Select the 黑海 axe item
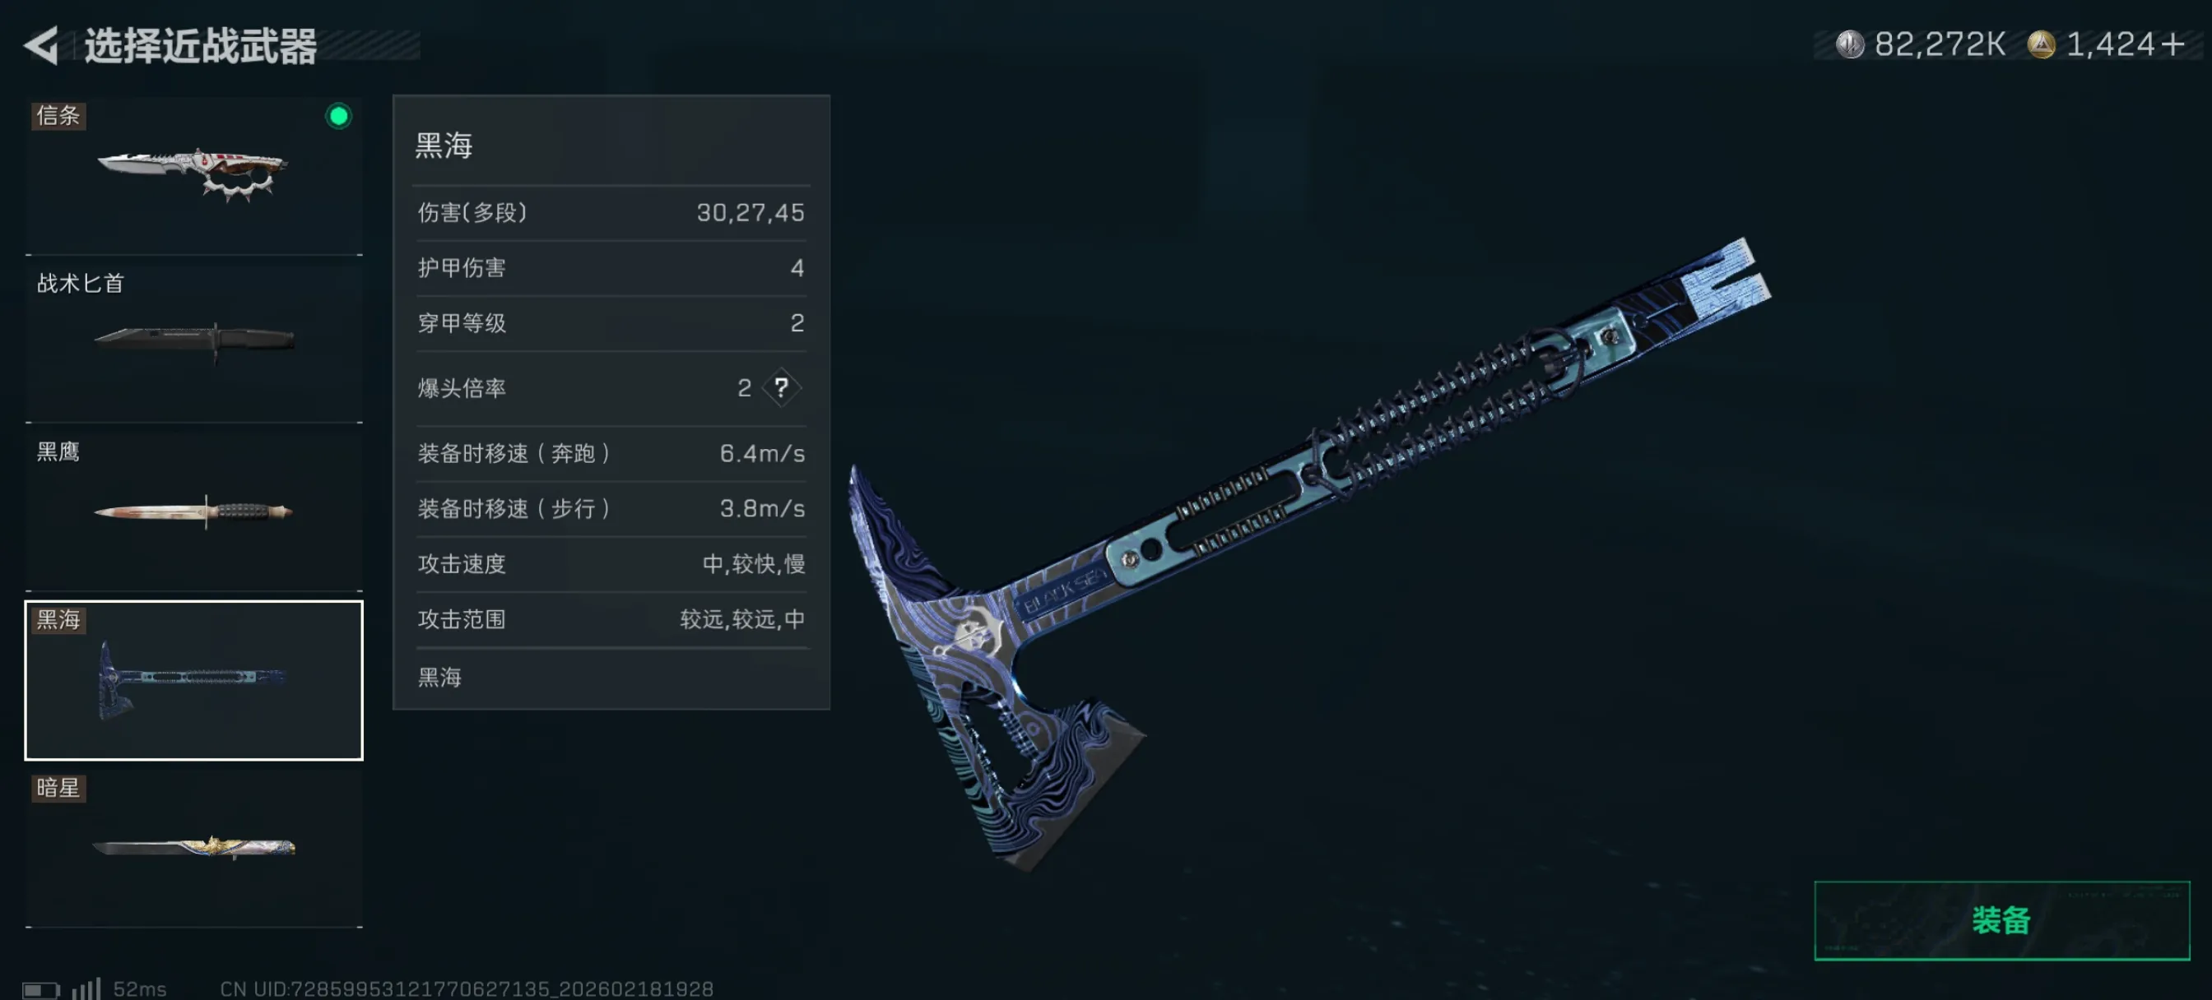 click(x=194, y=680)
